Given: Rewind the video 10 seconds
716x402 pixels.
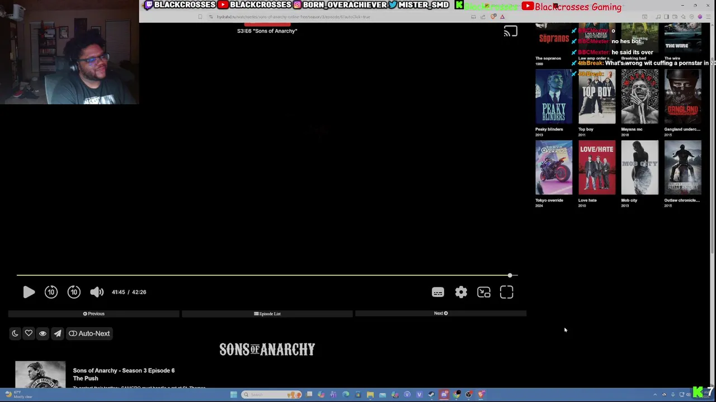Looking at the screenshot, I should tap(51, 292).
